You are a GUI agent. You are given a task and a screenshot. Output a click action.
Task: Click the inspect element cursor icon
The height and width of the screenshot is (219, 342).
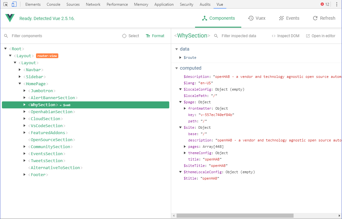pyautogui.click(x=6, y=4)
